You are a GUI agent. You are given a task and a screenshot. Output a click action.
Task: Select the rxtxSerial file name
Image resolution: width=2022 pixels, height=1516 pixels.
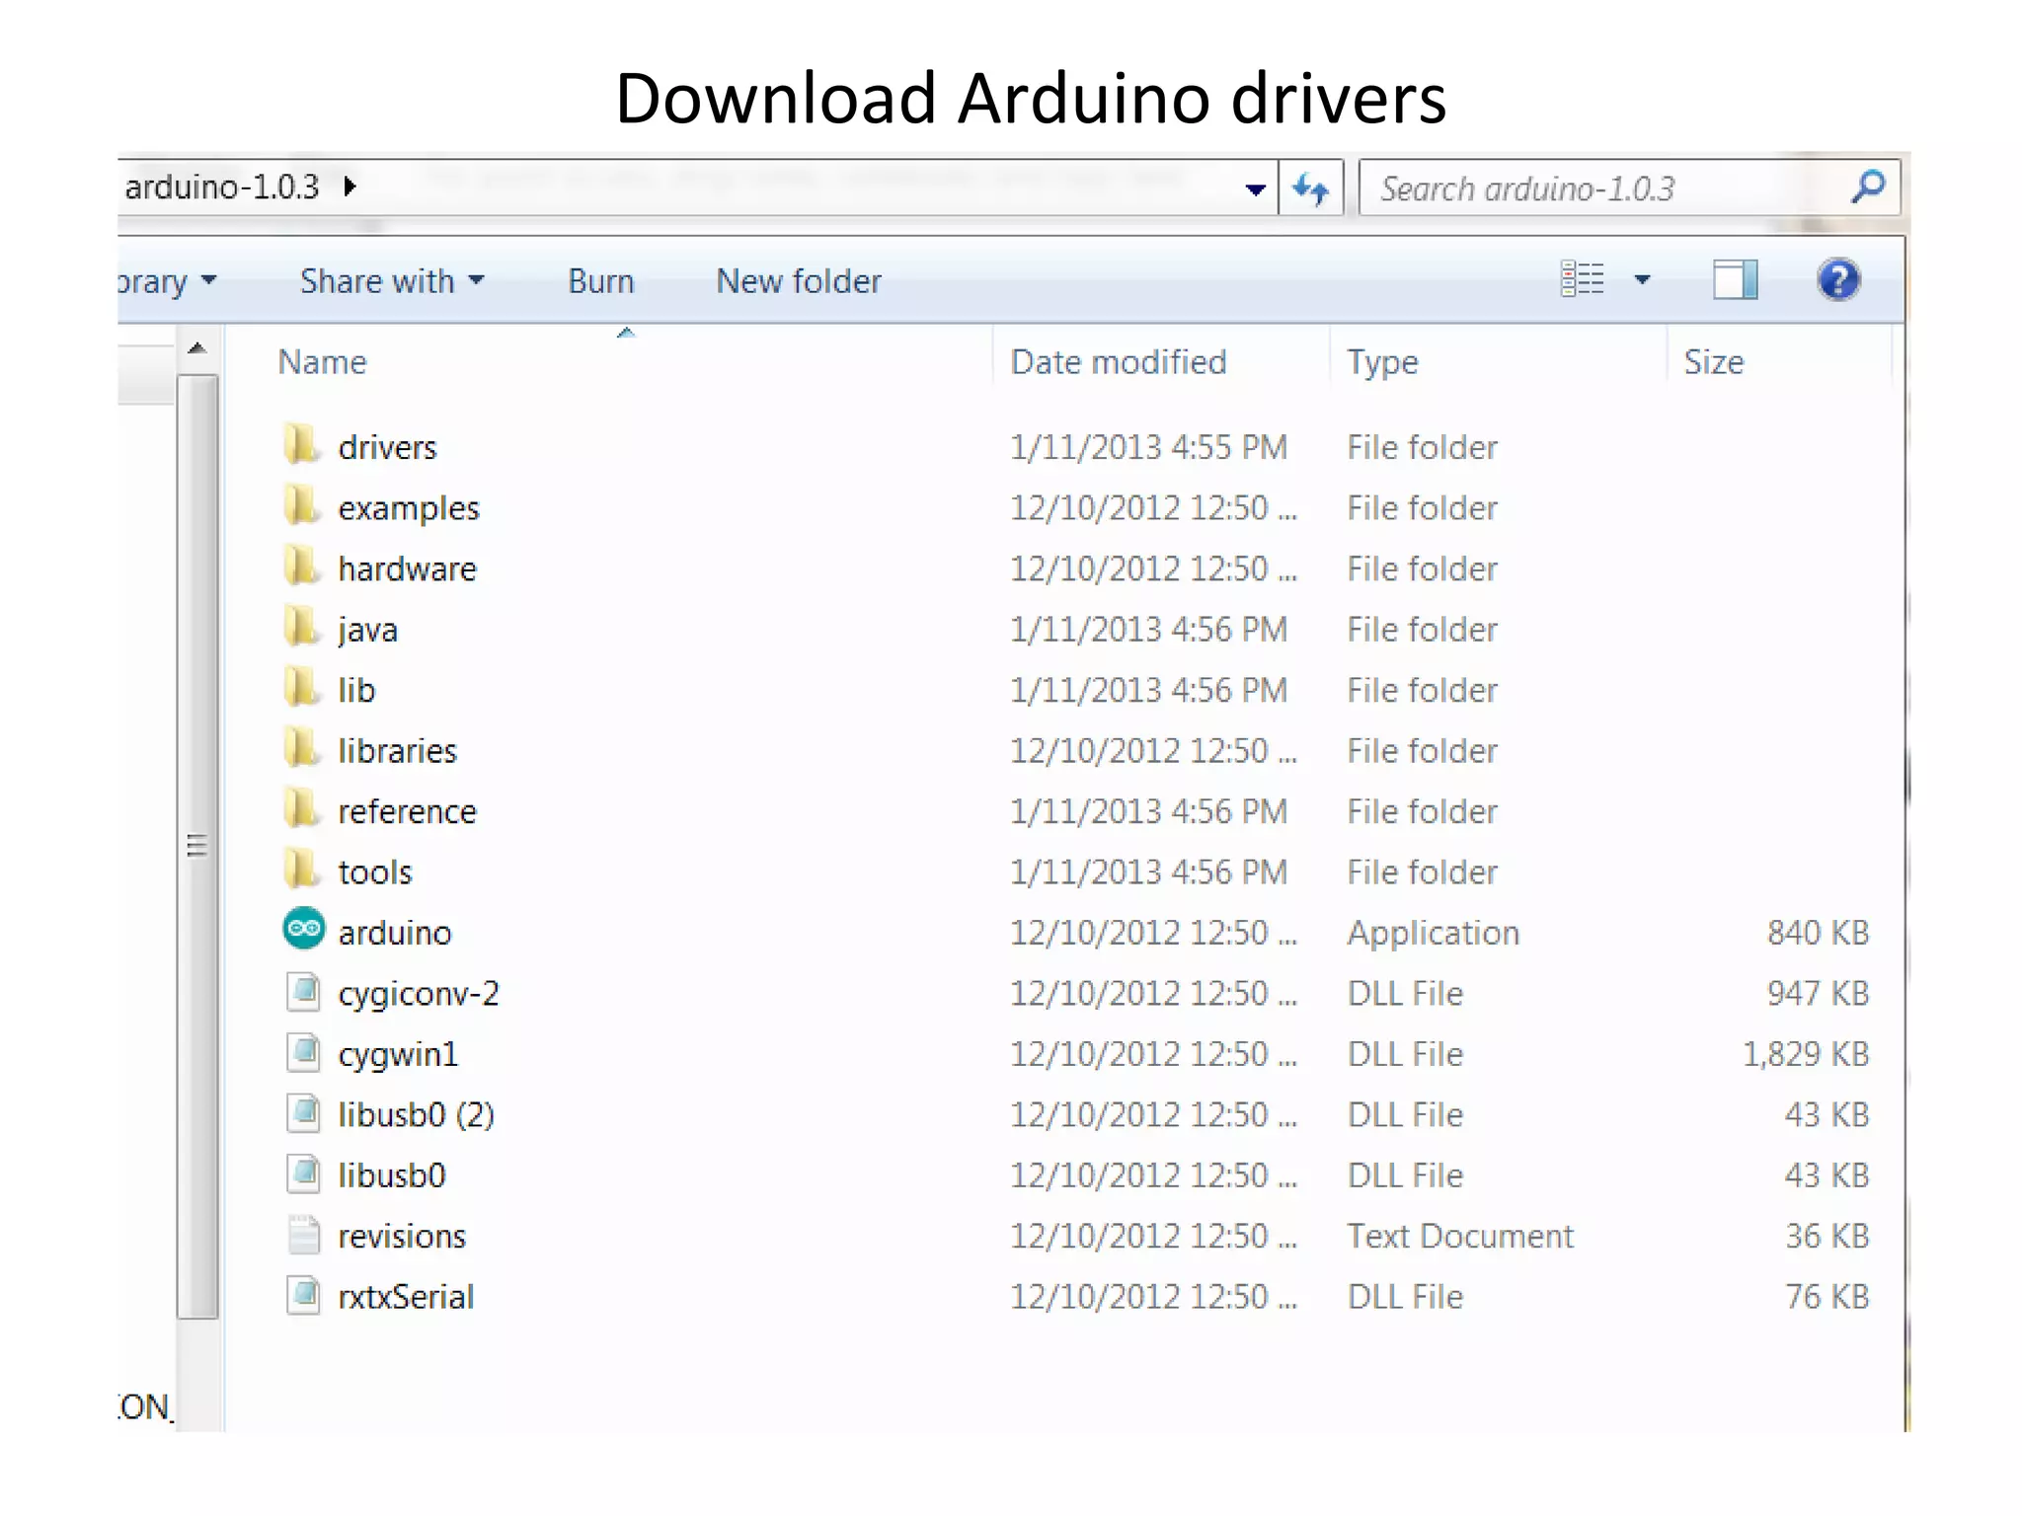[406, 1297]
